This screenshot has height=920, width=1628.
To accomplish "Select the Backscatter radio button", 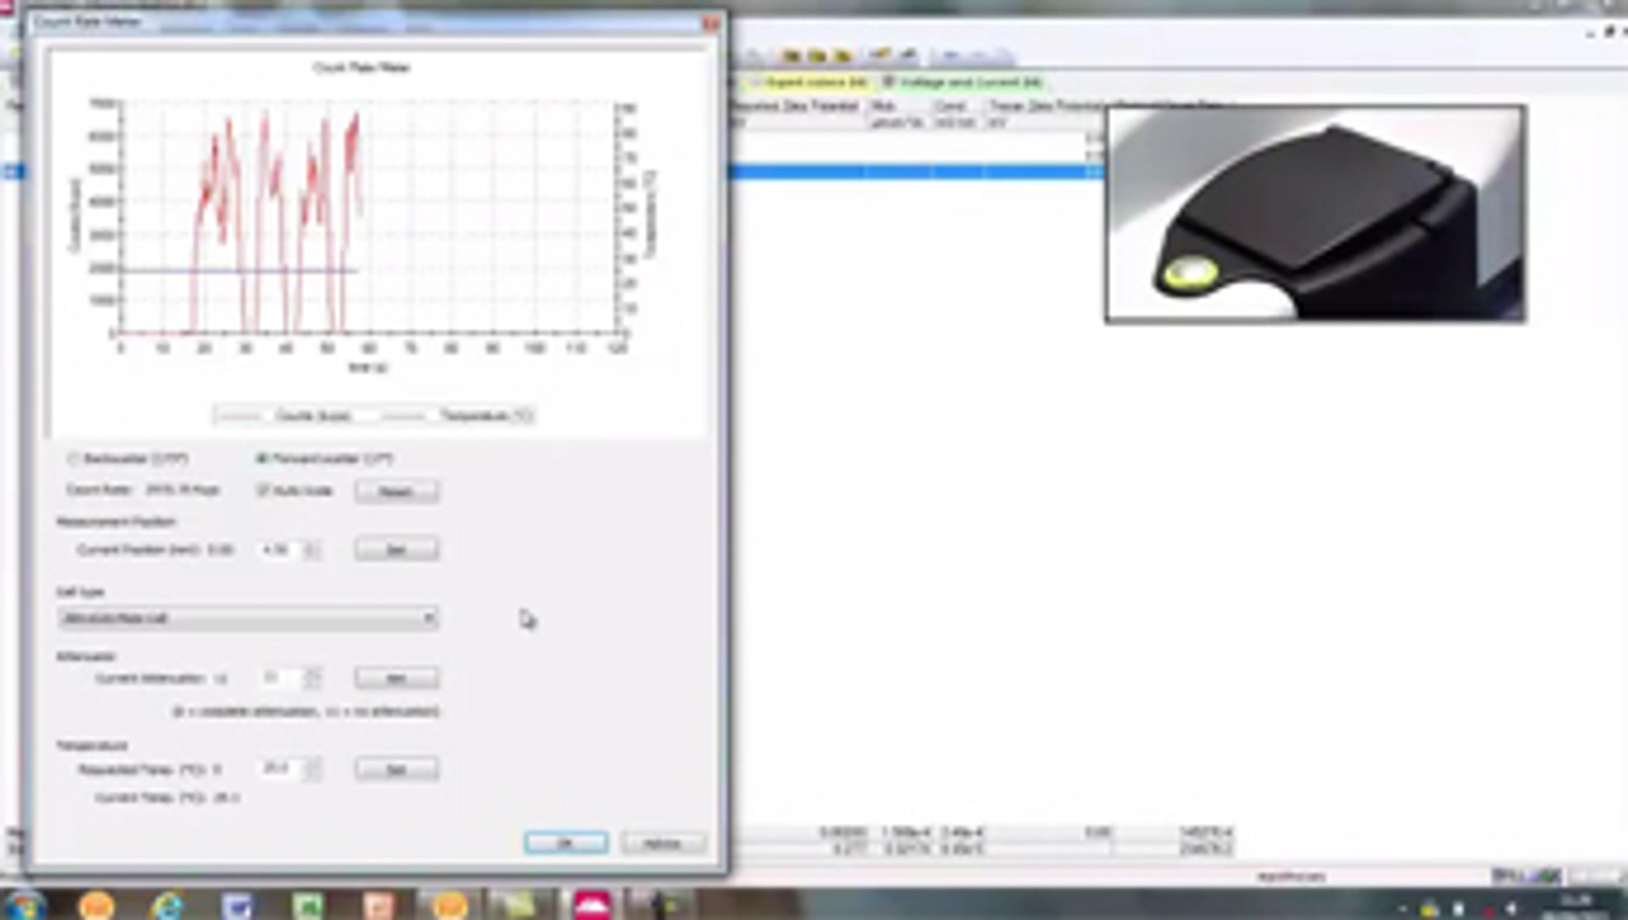I will click(x=73, y=459).
